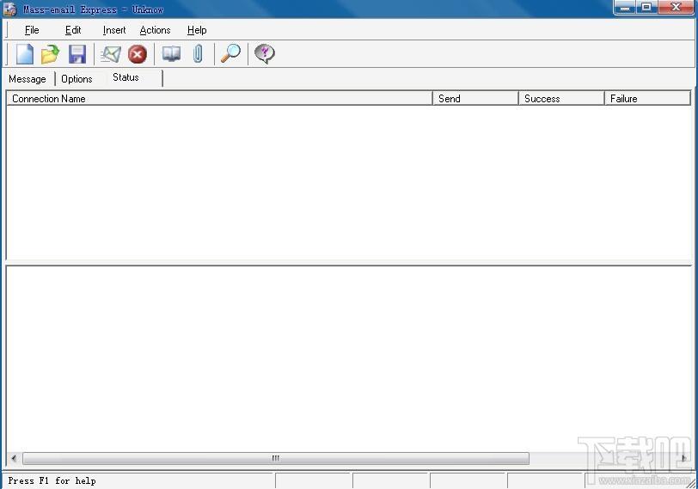698x489 pixels.
Task: Open the Edit menu
Action: click(x=73, y=30)
